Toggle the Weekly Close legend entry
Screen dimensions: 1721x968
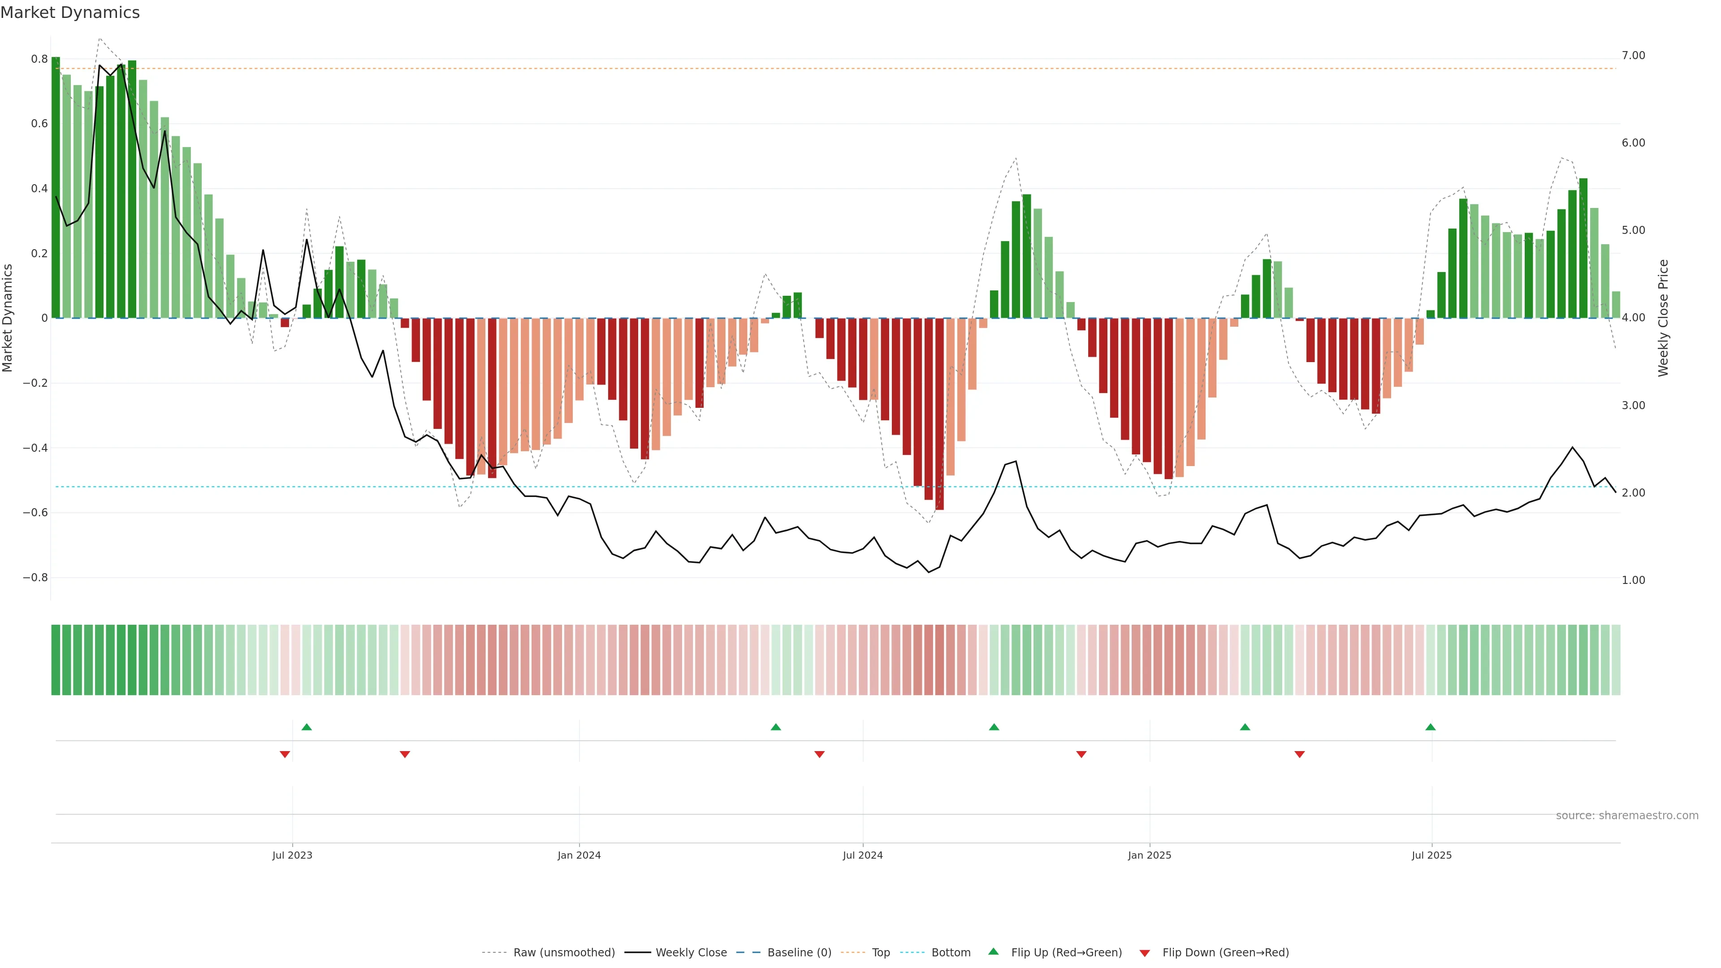coord(691,953)
